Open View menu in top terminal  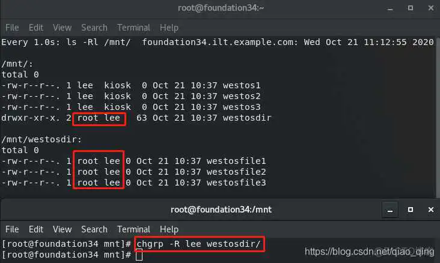(x=62, y=28)
